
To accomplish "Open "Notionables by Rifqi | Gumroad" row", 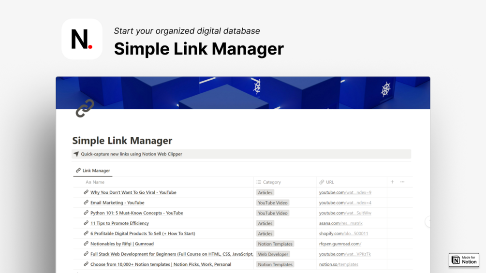I will [x=122, y=244].
